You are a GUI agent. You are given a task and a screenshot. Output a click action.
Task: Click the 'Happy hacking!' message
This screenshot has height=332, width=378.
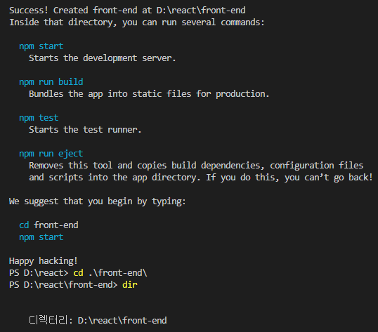click(x=44, y=261)
